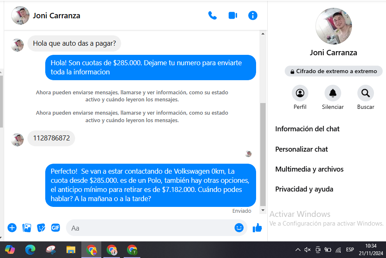Click the message input field Aa
386x258 pixels.
[x=149, y=228]
